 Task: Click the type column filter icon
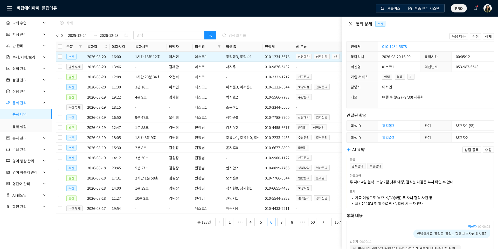(80, 46)
